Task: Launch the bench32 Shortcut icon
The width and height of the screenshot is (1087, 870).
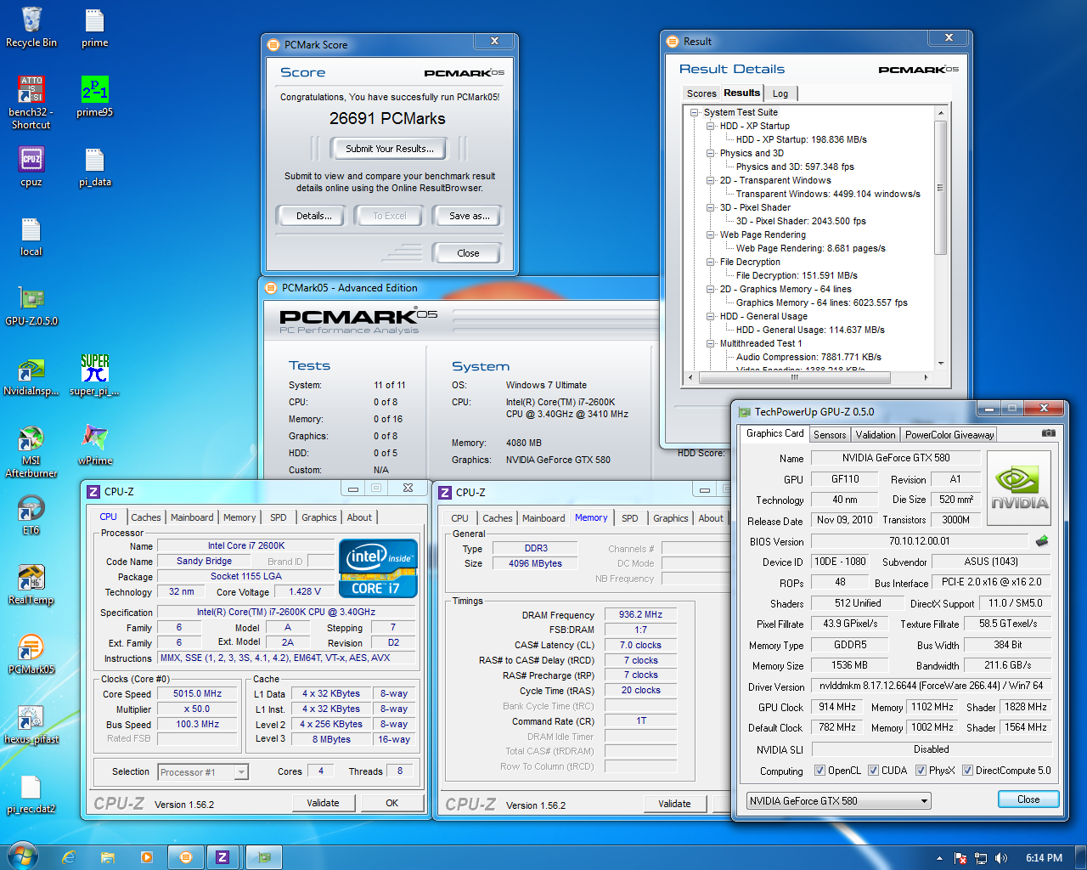Action: pyautogui.click(x=31, y=102)
